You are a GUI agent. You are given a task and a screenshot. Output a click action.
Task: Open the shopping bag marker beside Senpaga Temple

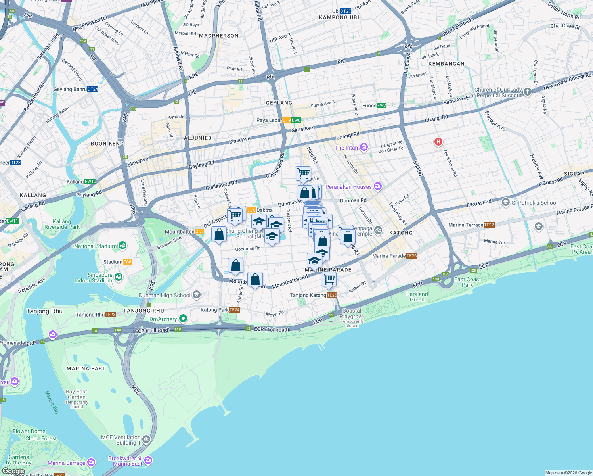coord(348,238)
